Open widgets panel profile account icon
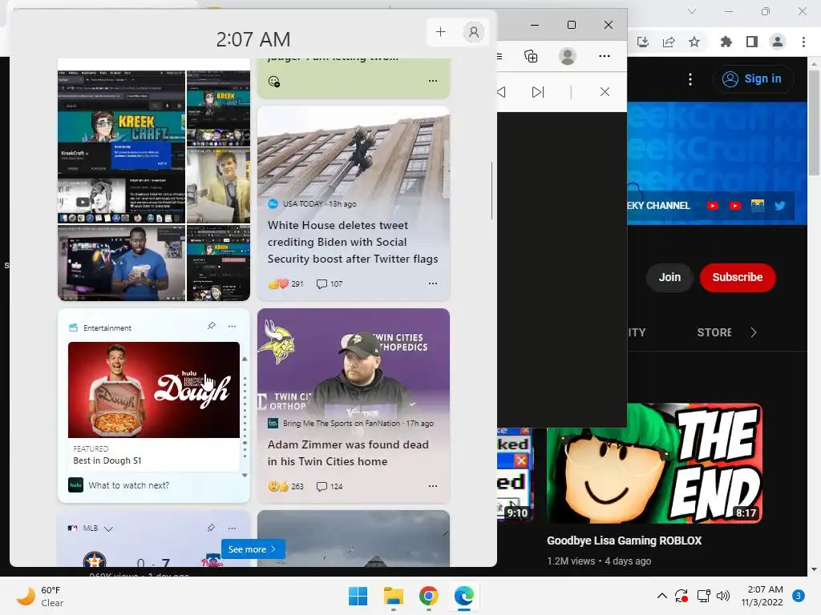 [x=473, y=32]
